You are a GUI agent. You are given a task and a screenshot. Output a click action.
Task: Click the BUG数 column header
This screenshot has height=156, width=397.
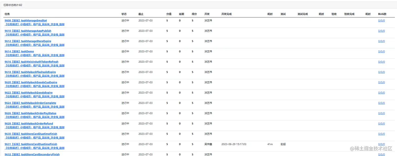pyautogui.click(x=382, y=14)
